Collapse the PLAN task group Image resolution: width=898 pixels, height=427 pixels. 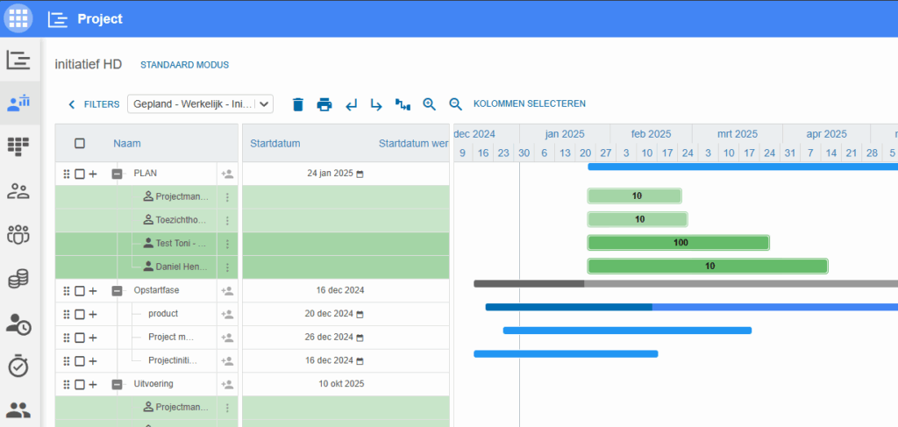117,174
